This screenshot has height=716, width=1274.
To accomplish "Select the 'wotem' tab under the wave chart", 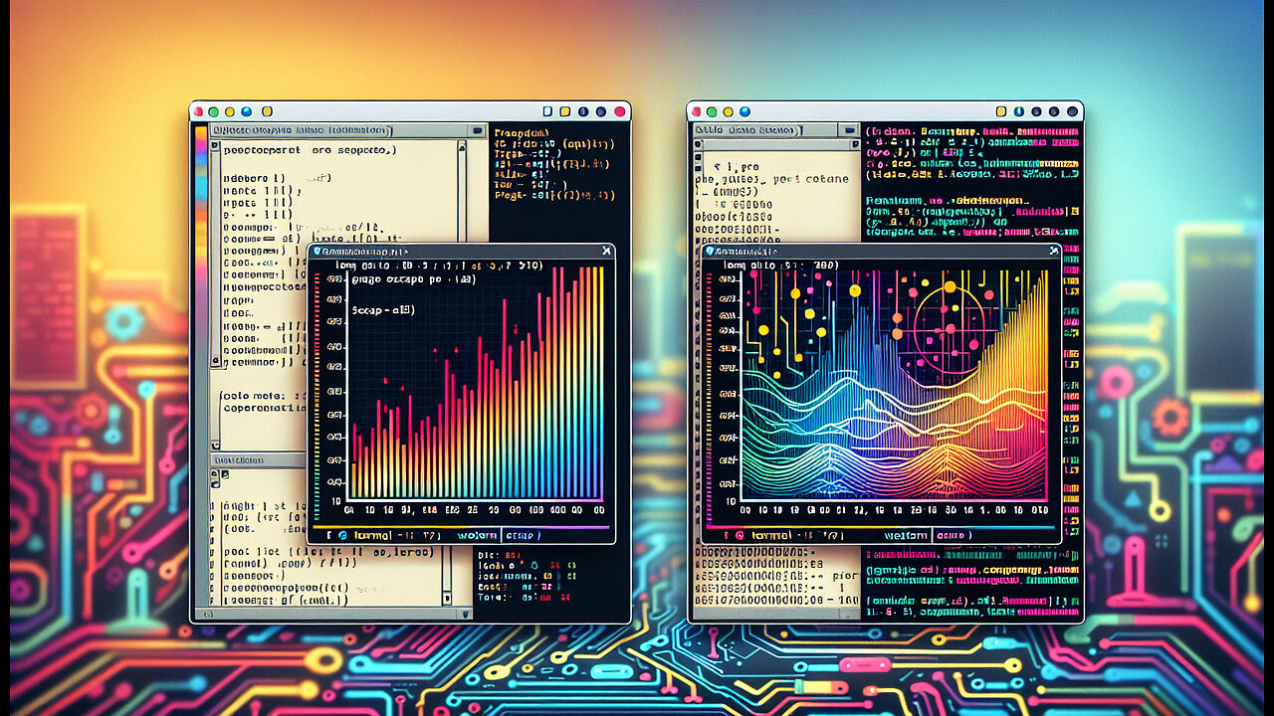I will (x=905, y=536).
